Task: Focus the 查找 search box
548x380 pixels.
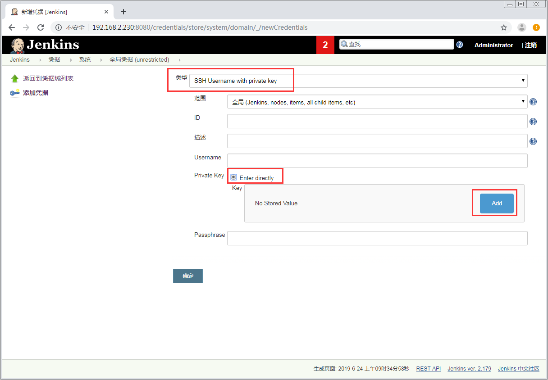Action: point(397,44)
